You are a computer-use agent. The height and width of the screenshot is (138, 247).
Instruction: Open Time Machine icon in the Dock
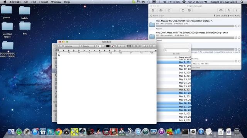point(145,132)
